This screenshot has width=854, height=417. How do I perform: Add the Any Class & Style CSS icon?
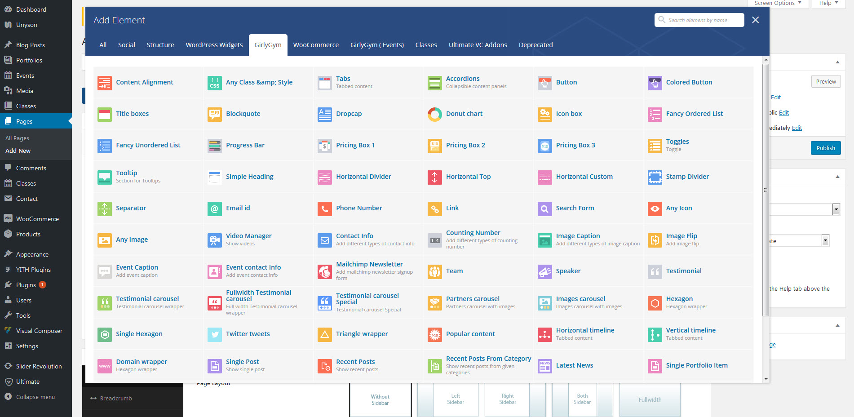(214, 83)
